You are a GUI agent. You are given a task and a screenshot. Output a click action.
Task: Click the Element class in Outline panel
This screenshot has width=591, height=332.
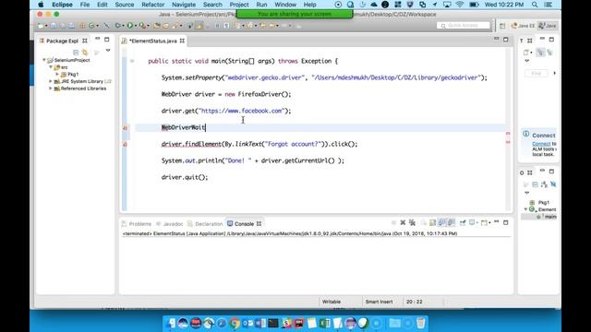(543, 209)
